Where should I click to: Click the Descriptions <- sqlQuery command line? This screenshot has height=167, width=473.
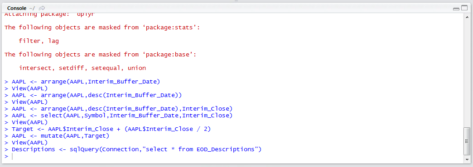click(x=133, y=149)
